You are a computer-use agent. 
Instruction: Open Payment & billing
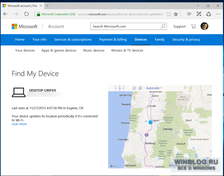pyautogui.click(x=113, y=40)
